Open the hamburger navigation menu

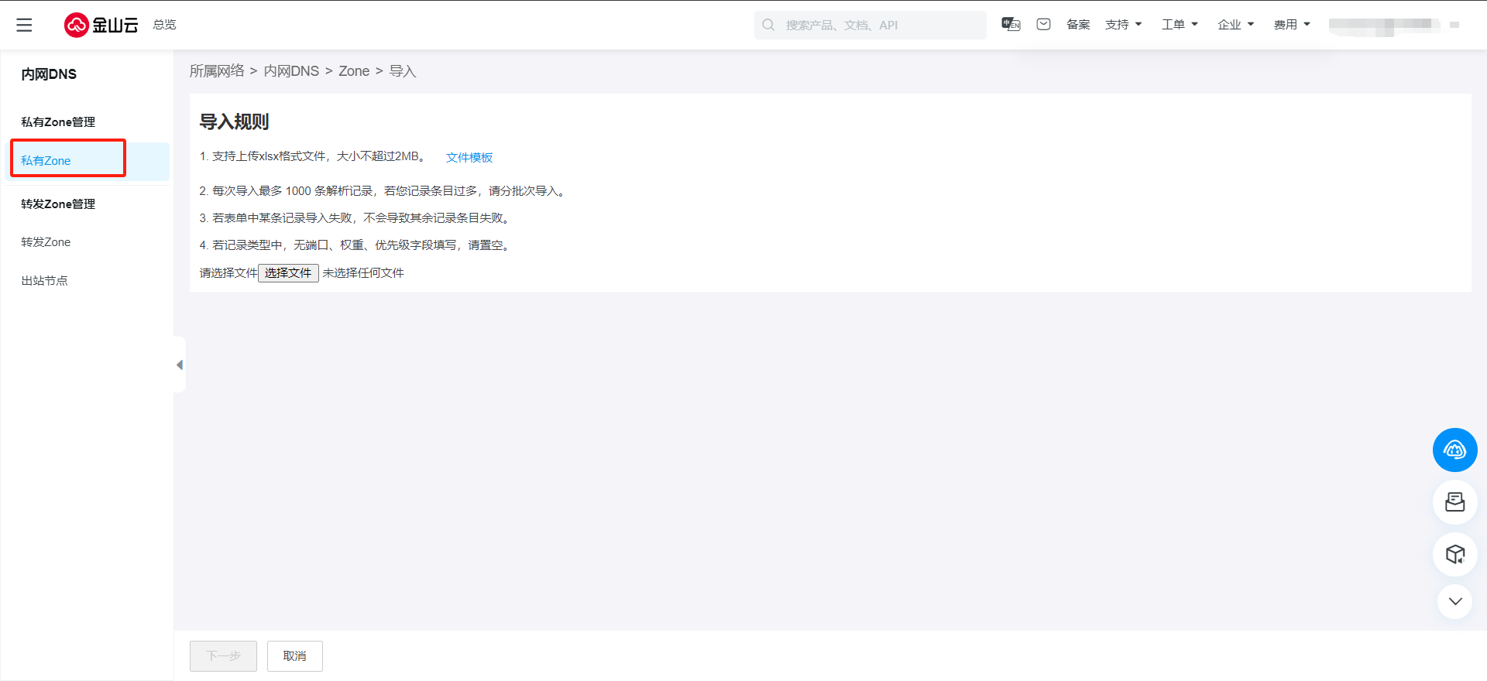(25, 25)
